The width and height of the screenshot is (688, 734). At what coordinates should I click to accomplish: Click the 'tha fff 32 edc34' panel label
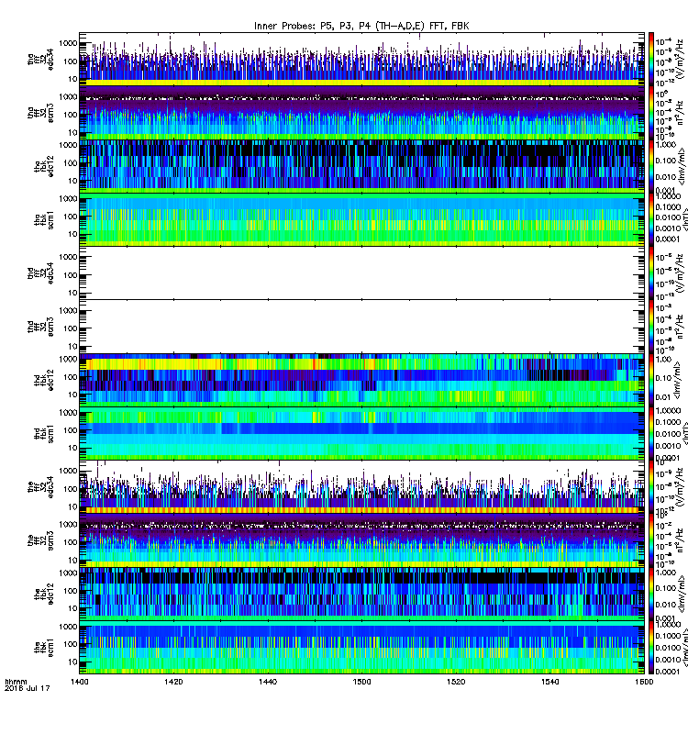point(40,60)
